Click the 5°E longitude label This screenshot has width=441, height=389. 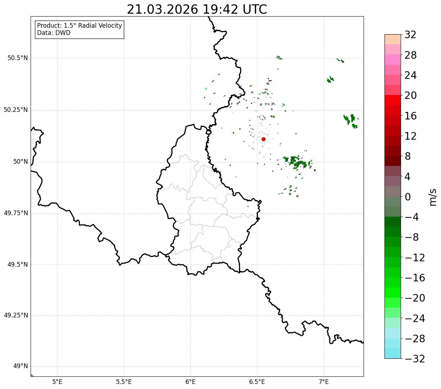[x=57, y=382]
